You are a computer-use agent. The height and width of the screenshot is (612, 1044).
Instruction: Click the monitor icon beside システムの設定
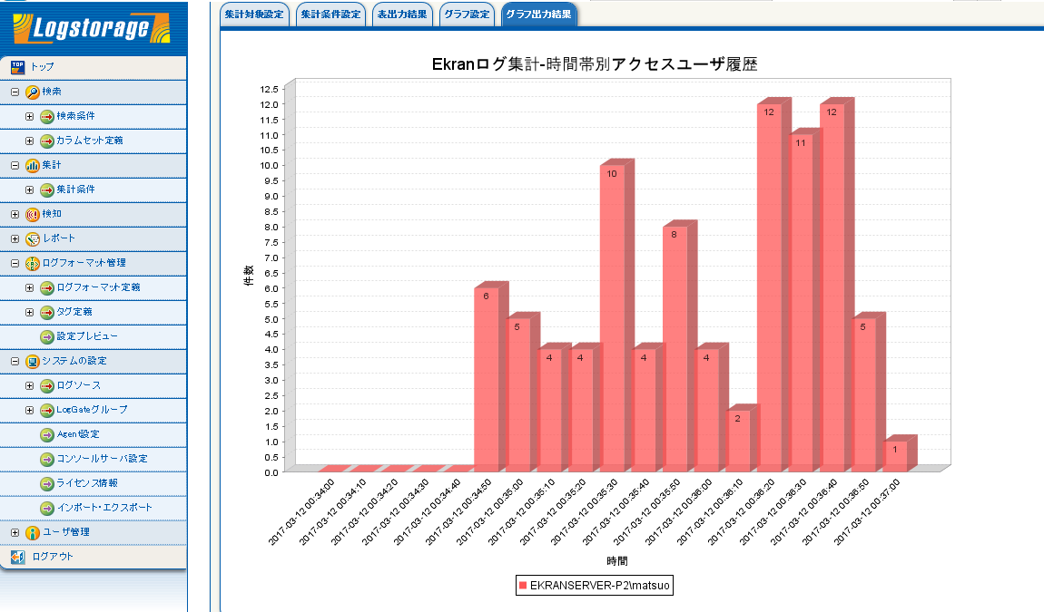pyautogui.click(x=32, y=361)
